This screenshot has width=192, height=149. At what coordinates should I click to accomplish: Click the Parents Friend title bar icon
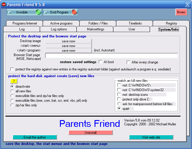(x=4, y=5)
